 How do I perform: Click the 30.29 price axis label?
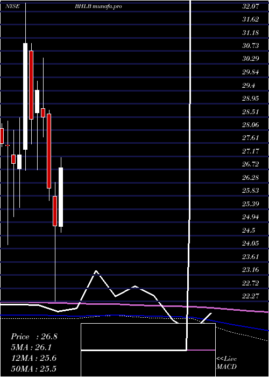pos(251,59)
